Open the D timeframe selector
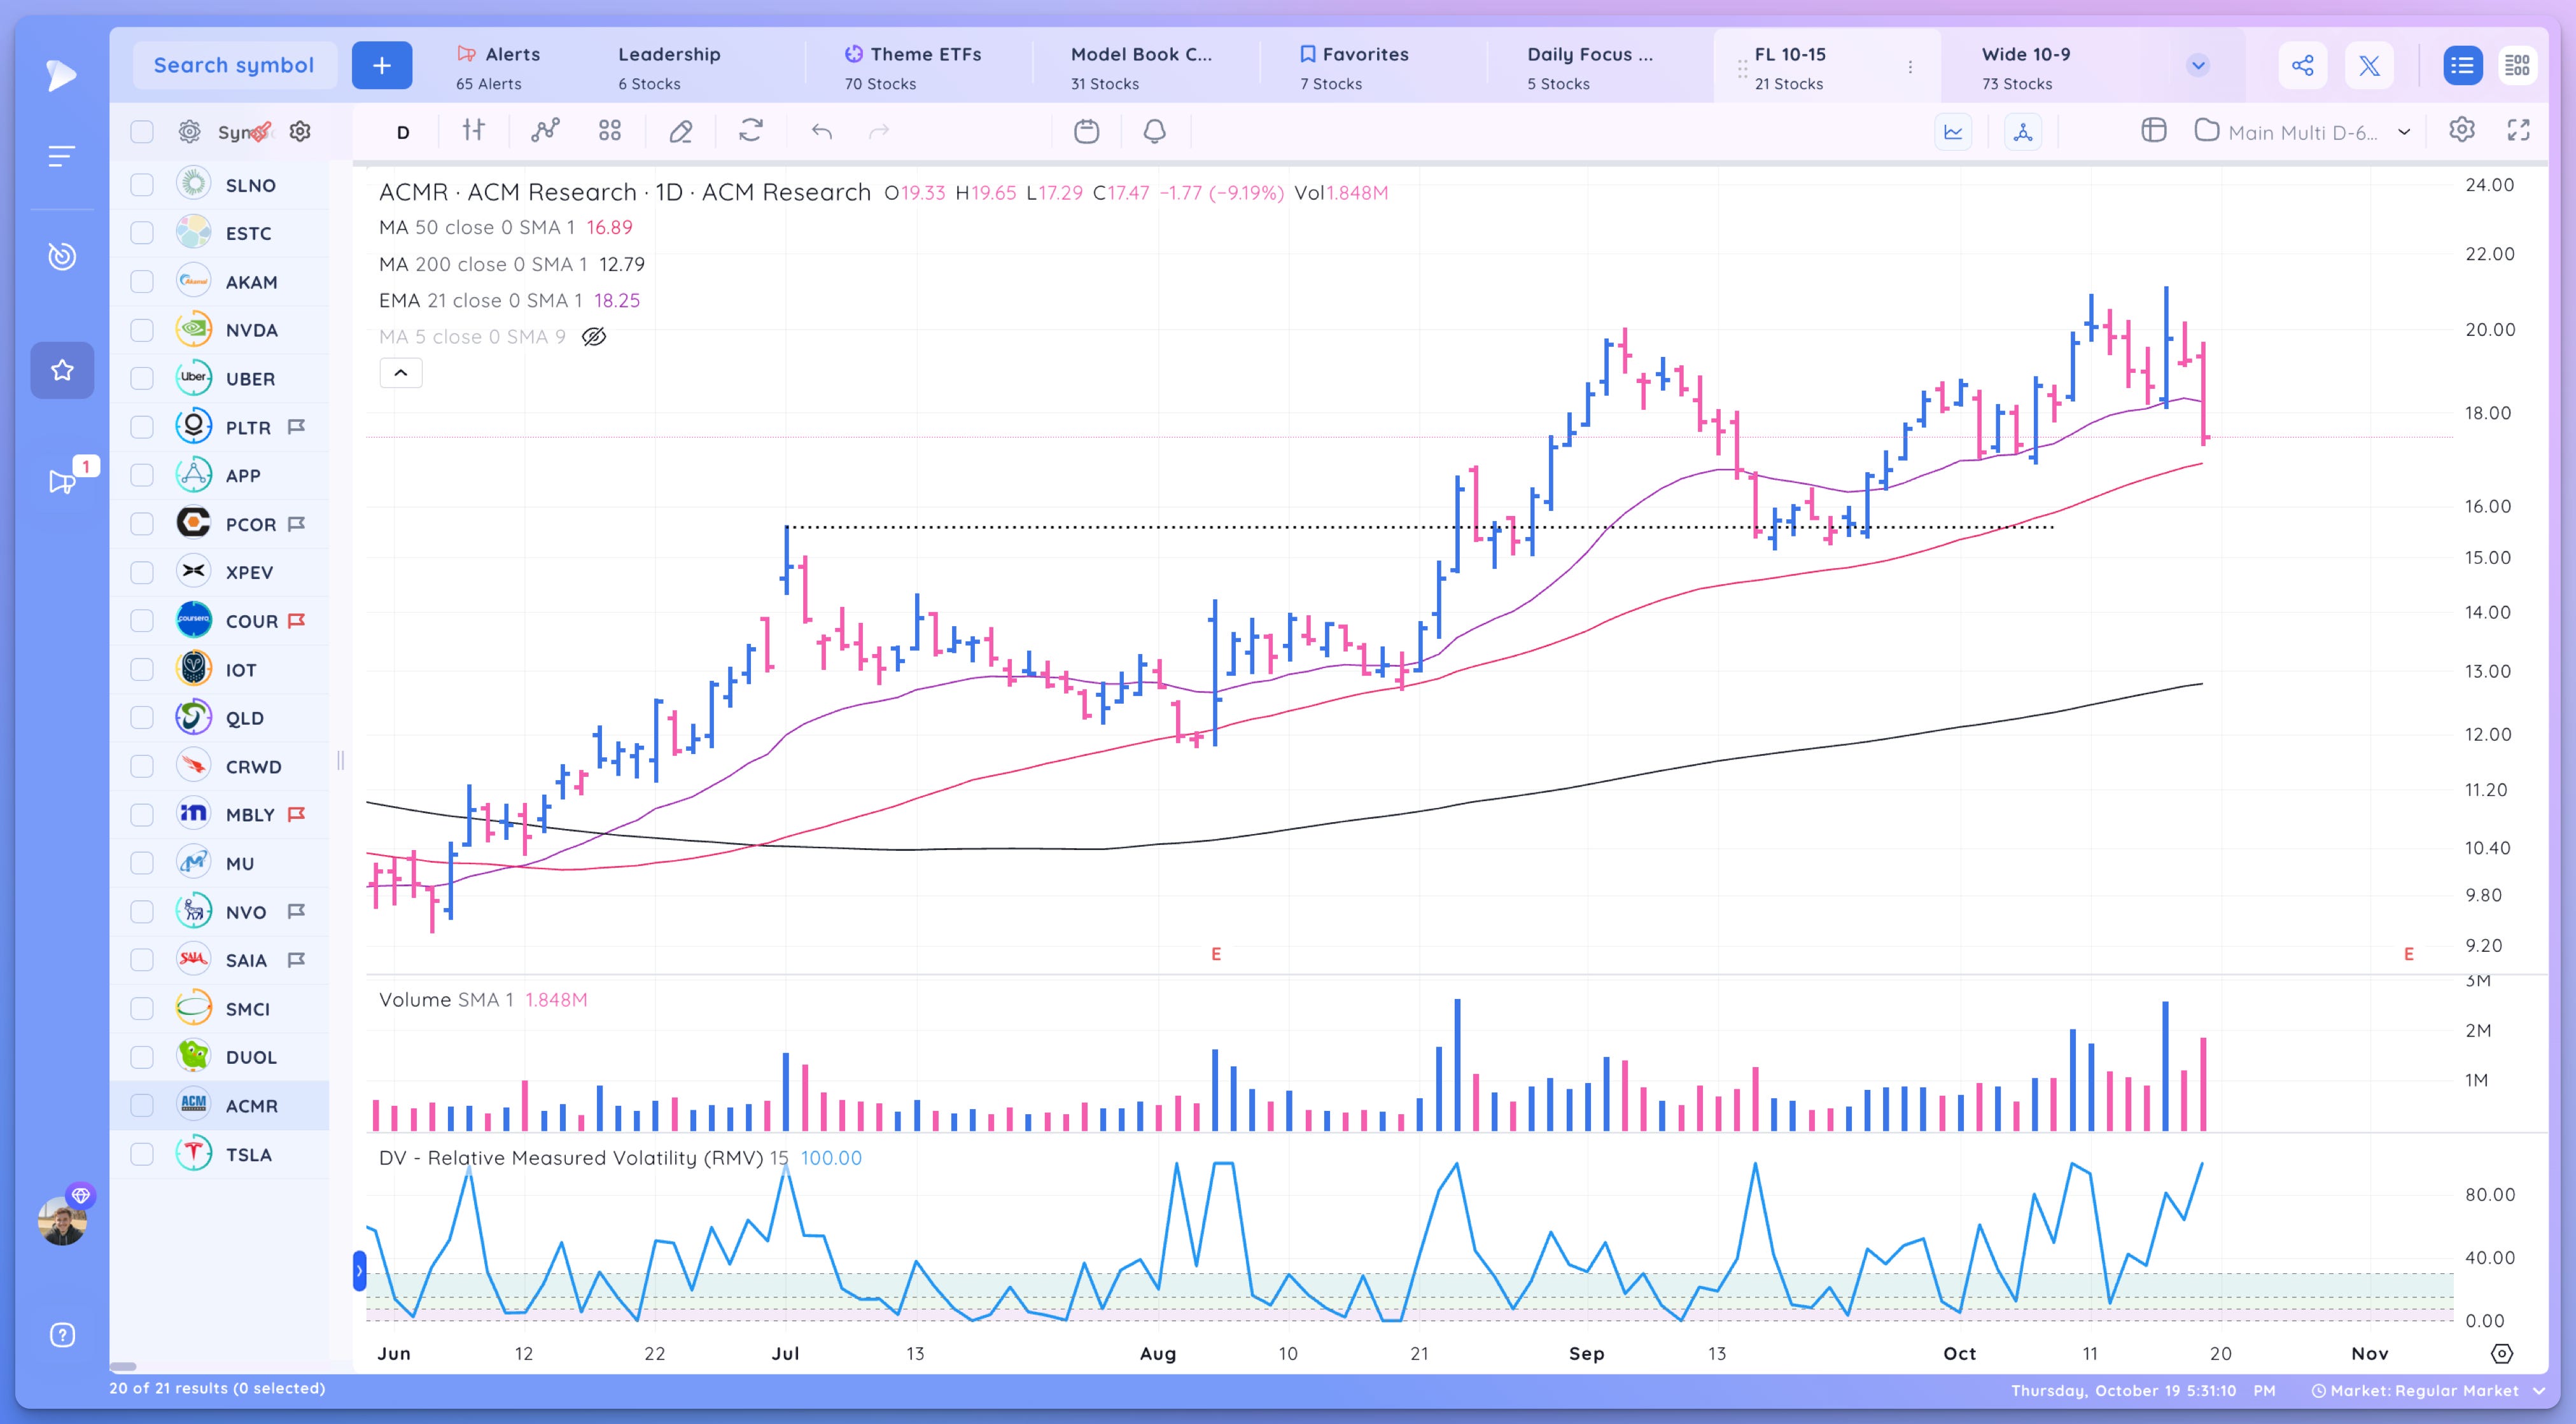 click(403, 132)
